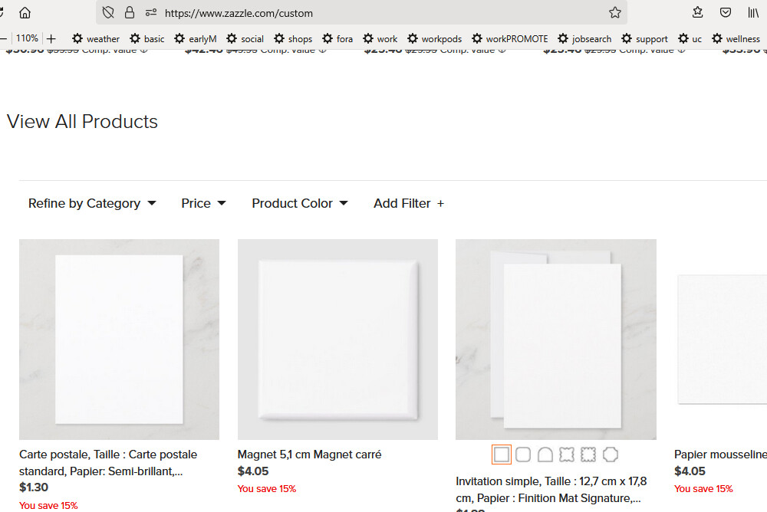Expand the Product Color filter
767x512 pixels.
300,203
